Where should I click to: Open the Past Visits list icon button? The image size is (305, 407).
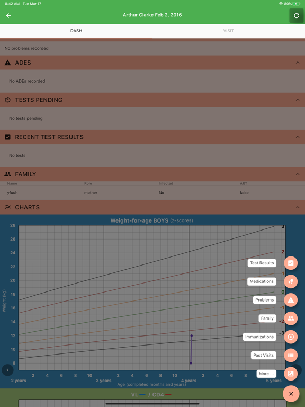click(x=291, y=355)
